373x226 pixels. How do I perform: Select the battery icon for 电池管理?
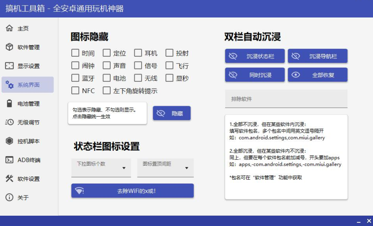tap(10, 103)
